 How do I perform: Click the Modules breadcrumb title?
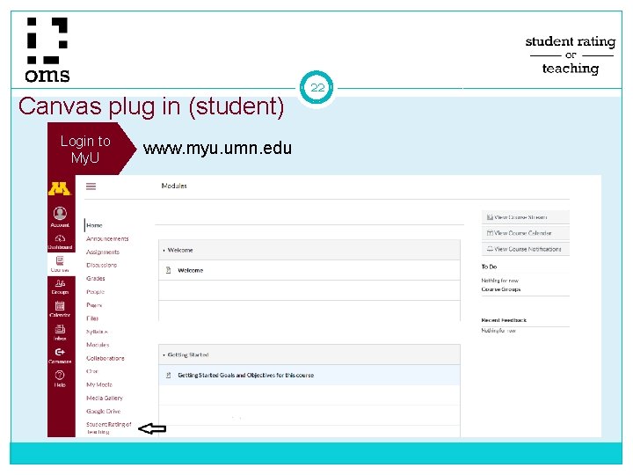[x=174, y=186]
